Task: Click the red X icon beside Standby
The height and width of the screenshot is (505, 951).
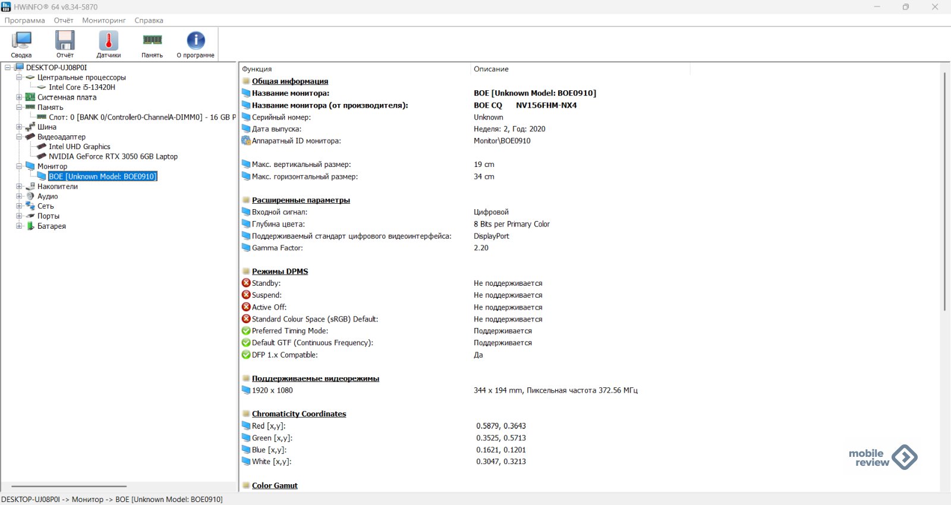Action: [246, 283]
